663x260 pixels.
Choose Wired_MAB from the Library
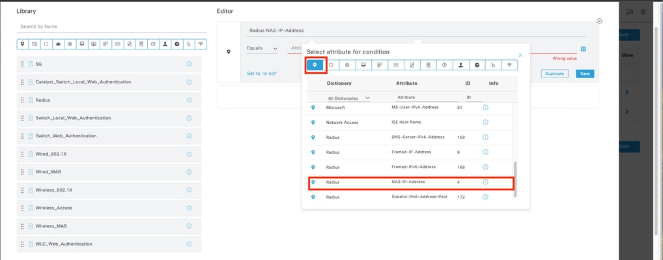tap(109, 172)
